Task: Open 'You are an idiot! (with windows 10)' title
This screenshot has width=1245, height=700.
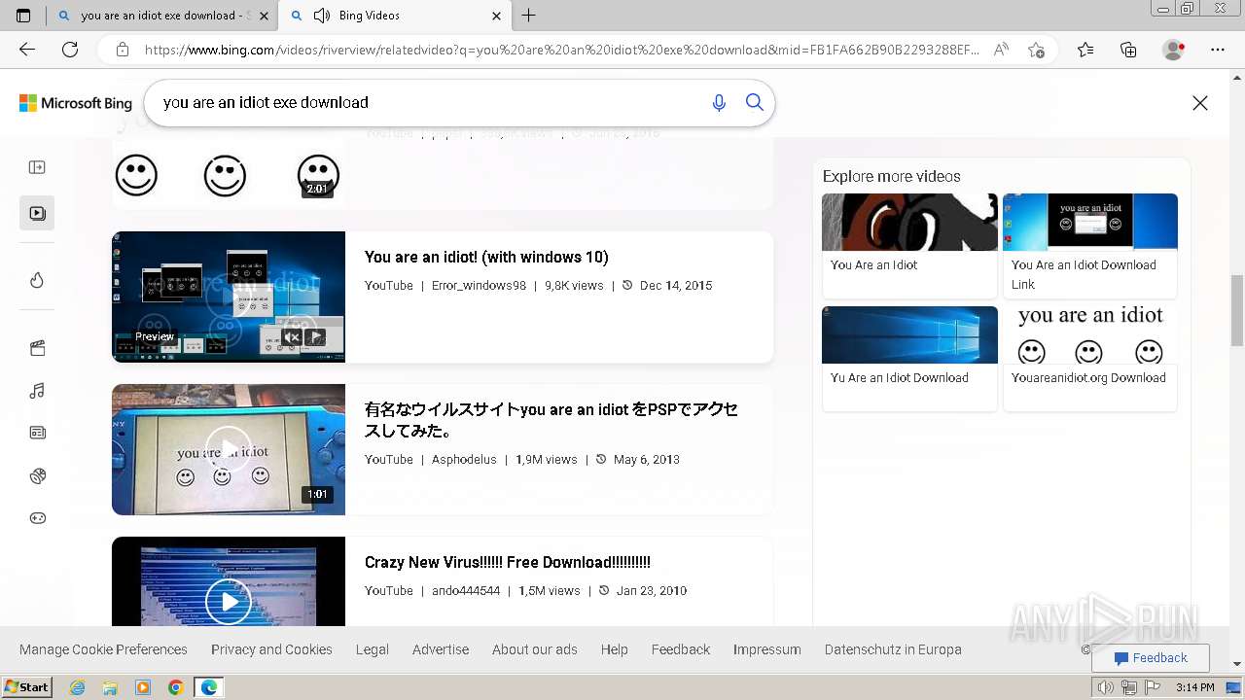Action: 486,257
